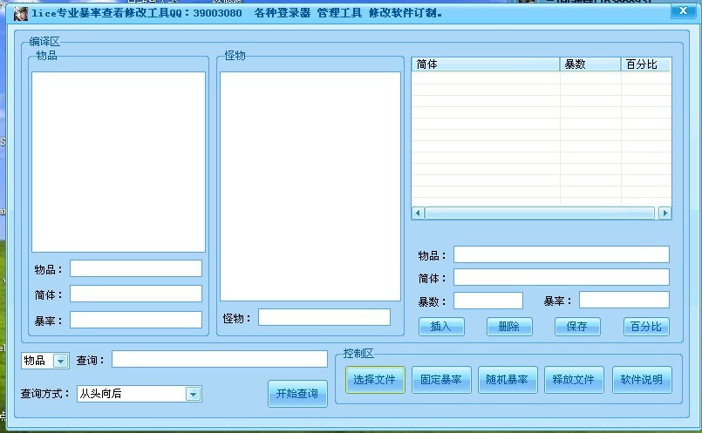Click the 开始查询 button
This screenshot has width=702, height=433.
297,394
